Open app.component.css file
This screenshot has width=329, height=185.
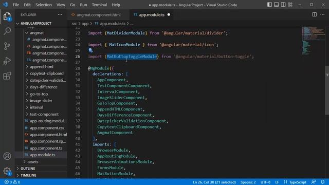coord(41,128)
